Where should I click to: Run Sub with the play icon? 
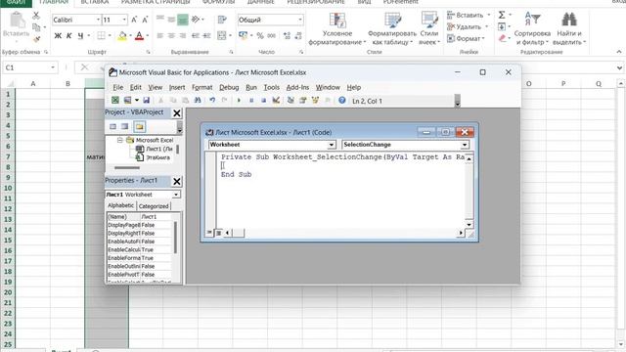(x=239, y=101)
